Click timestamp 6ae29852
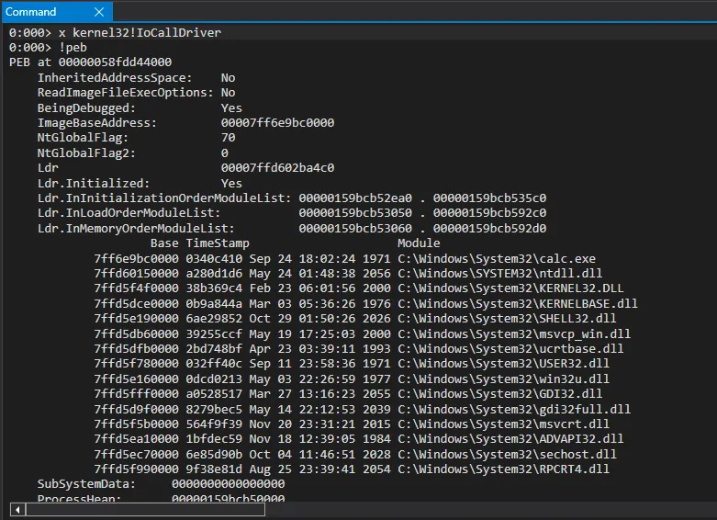 point(214,318)
